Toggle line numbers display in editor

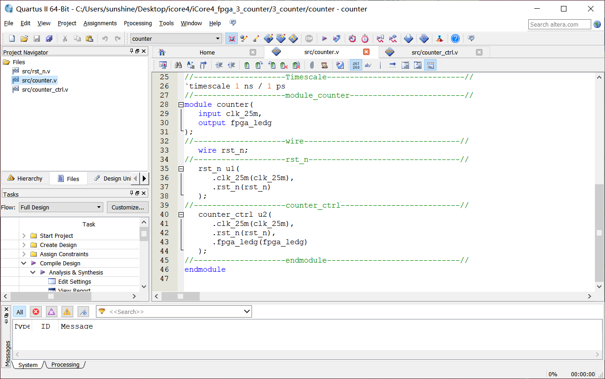pos(356,66)
